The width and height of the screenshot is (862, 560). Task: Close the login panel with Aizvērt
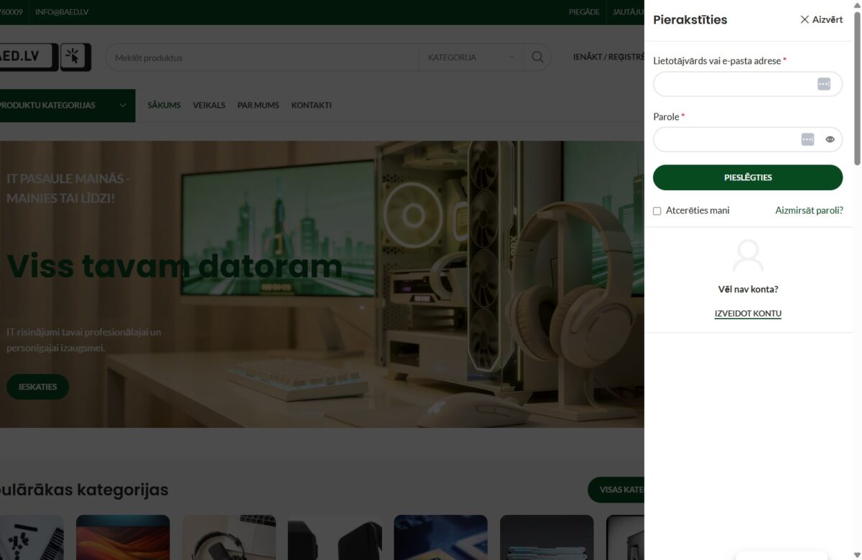pos(821,19)
